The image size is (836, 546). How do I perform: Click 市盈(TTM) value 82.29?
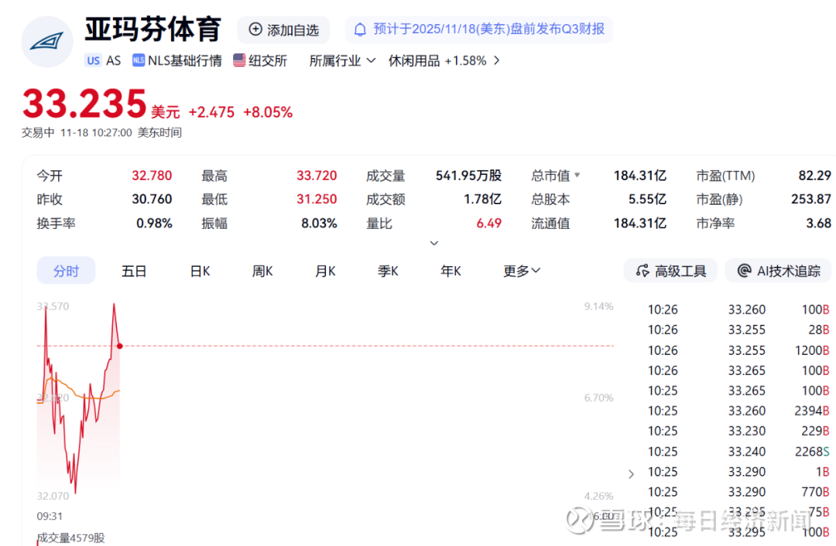[814, 176]
